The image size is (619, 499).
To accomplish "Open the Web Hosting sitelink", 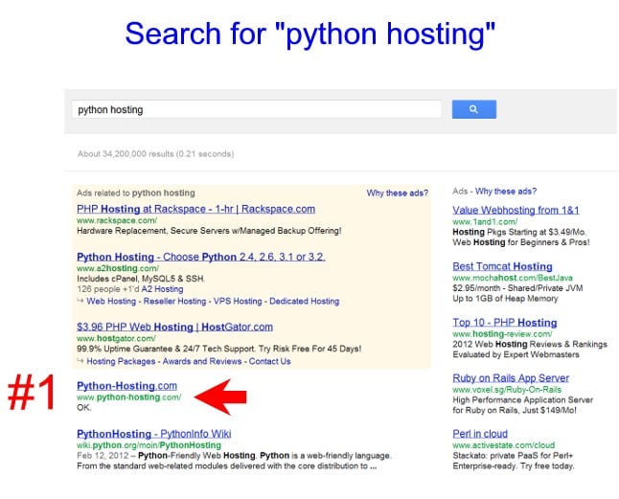I will coord(111,302).
